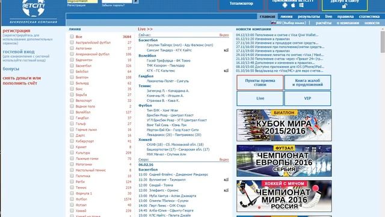Viewport: 385px width, 217px height.
Task: Open news item Пополнение и снятие с Visa Qiwi Wallet
Action: tap(277, 35)
